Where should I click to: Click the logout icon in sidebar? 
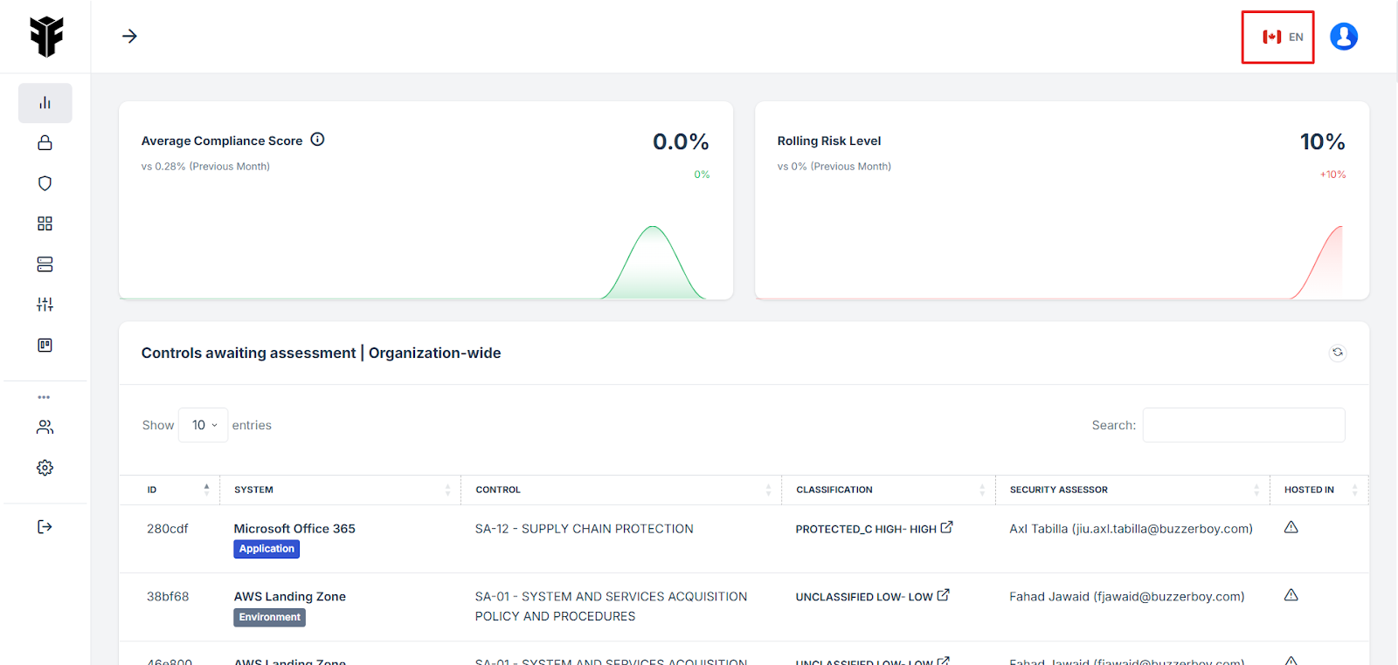pos(45,526)
